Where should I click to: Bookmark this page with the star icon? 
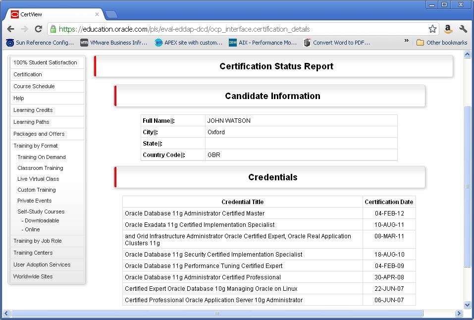[x=432, y=29]
